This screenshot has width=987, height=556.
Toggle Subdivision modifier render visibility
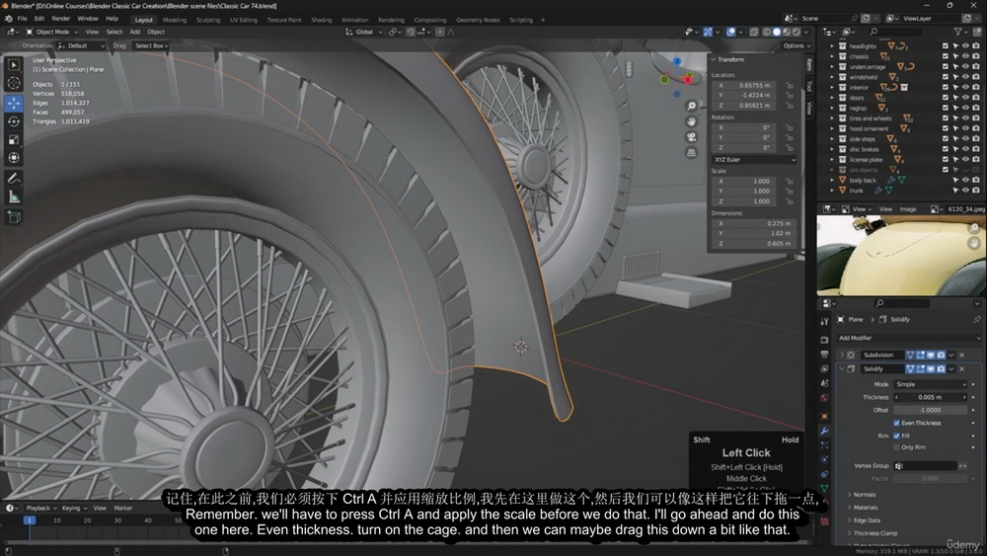click(x=941, y=356)
